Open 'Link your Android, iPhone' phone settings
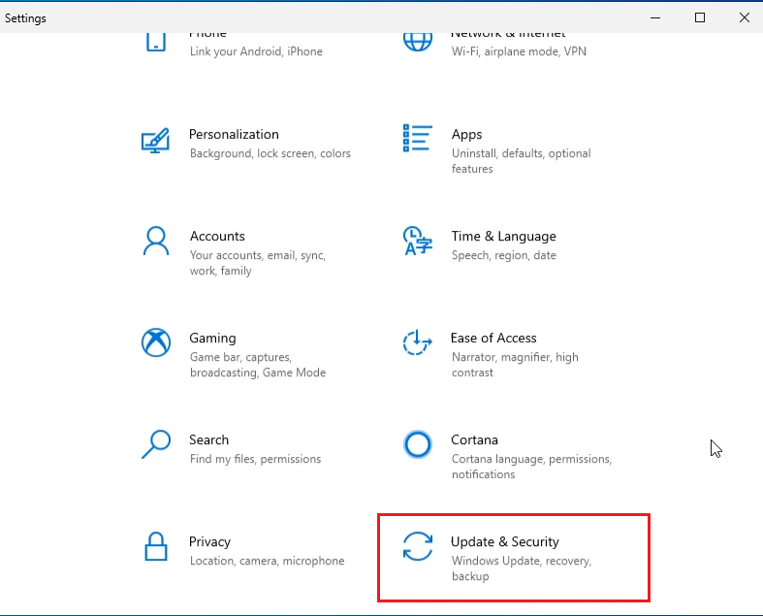The image size is (763, 616). tap(256, 51)
